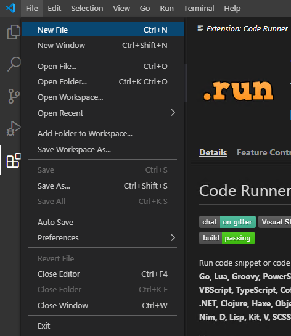Select Open Folder... menu entry
This screenshot has height=336, width=291.
[102, 81]
